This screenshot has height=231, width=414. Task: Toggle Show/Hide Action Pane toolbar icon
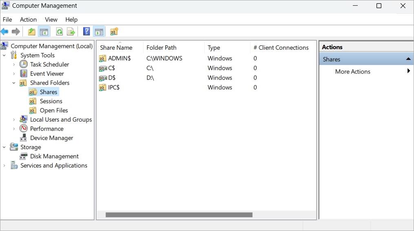click(x=99, y=32)
